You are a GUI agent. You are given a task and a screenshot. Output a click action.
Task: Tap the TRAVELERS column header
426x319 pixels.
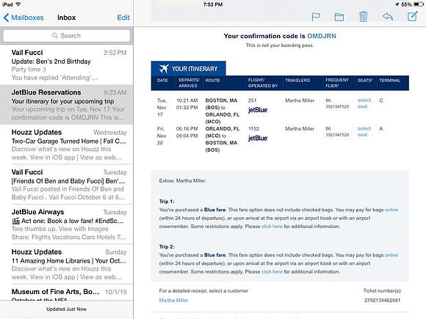(297, 81)
